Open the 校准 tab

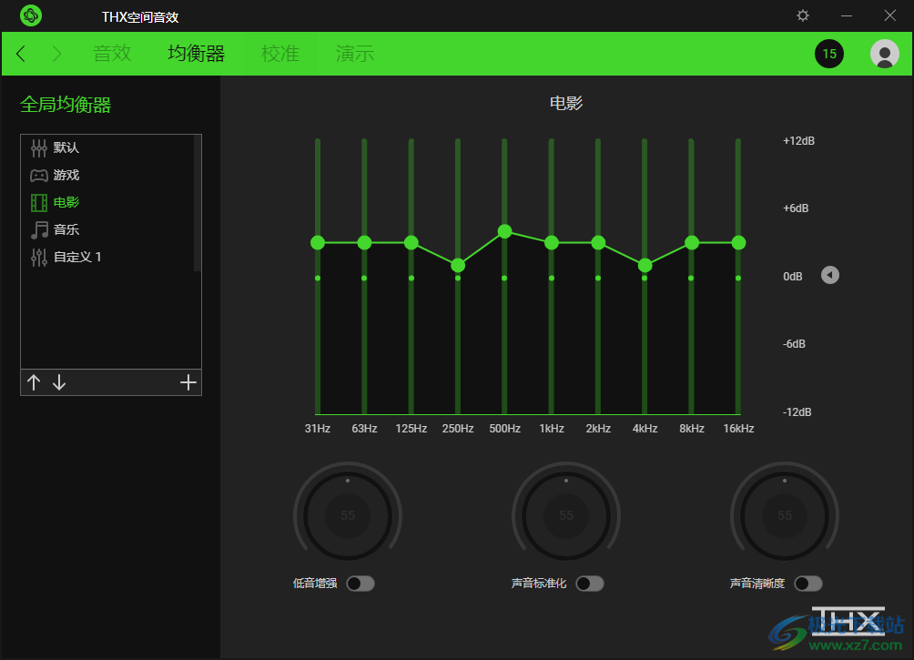(x=280, y=54)
